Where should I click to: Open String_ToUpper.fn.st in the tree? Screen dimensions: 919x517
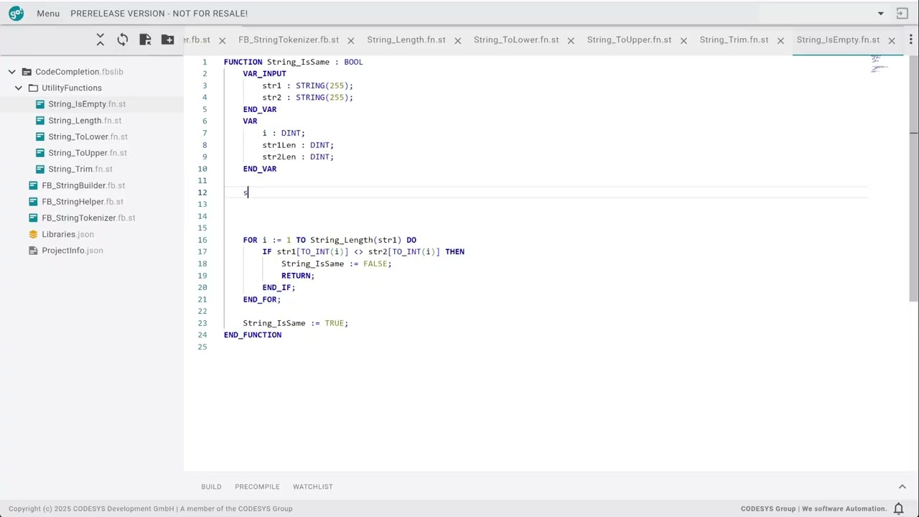(x=88, y=153)
